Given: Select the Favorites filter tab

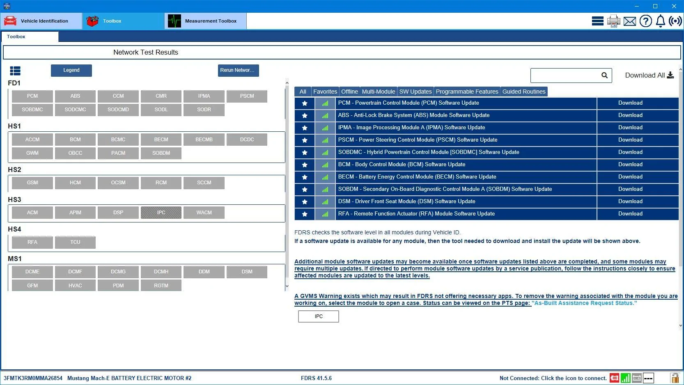Looking at the screenshot, I should [325, 92].
